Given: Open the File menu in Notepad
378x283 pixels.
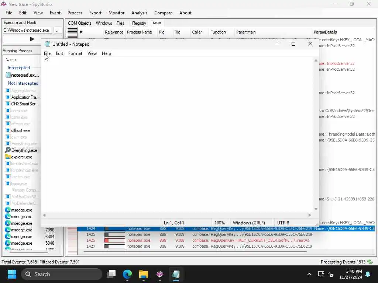Looking at the screenshot, I should click(x=47, y=53).
